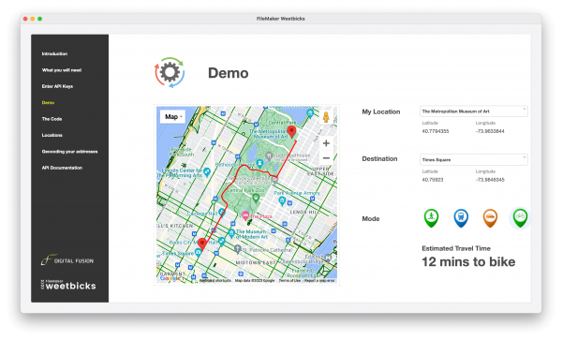
Task: Select the transit train mode icon
Action: (461, 218)
